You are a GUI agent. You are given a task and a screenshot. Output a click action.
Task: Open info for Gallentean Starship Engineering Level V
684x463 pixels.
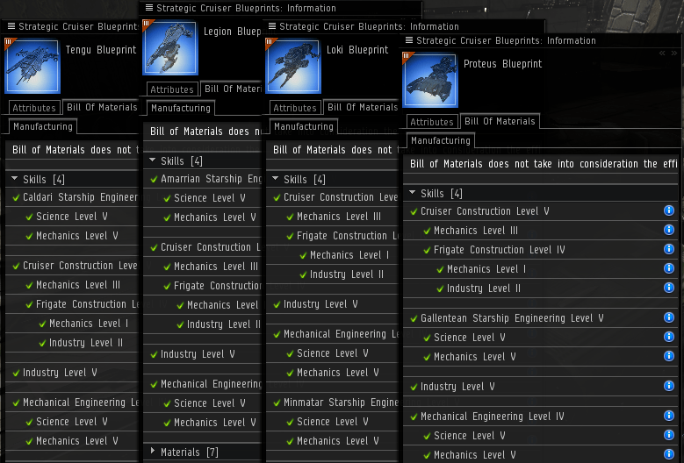pyautogui.click(x=668, y=317)
